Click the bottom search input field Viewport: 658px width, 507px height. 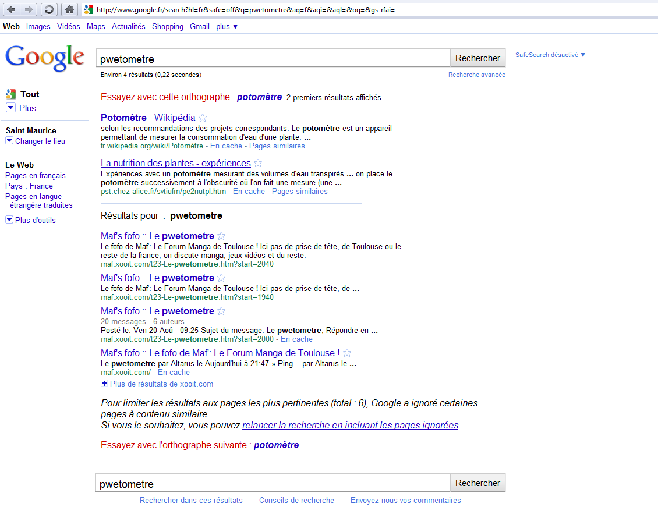(273, 483)
